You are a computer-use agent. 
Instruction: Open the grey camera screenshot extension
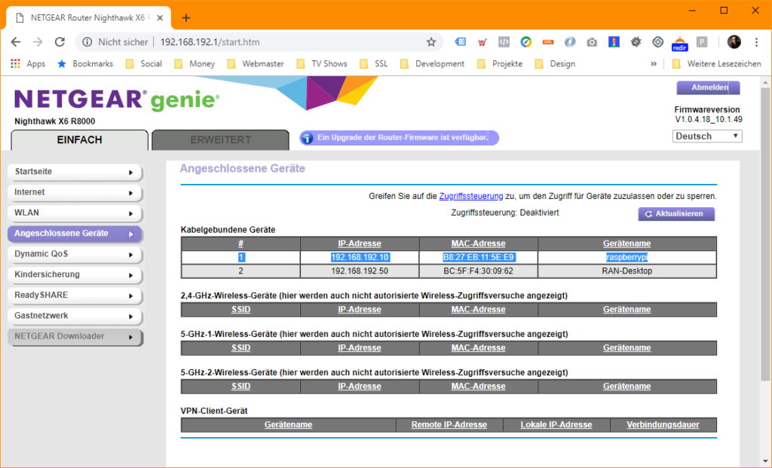click(x=592, y=42)
